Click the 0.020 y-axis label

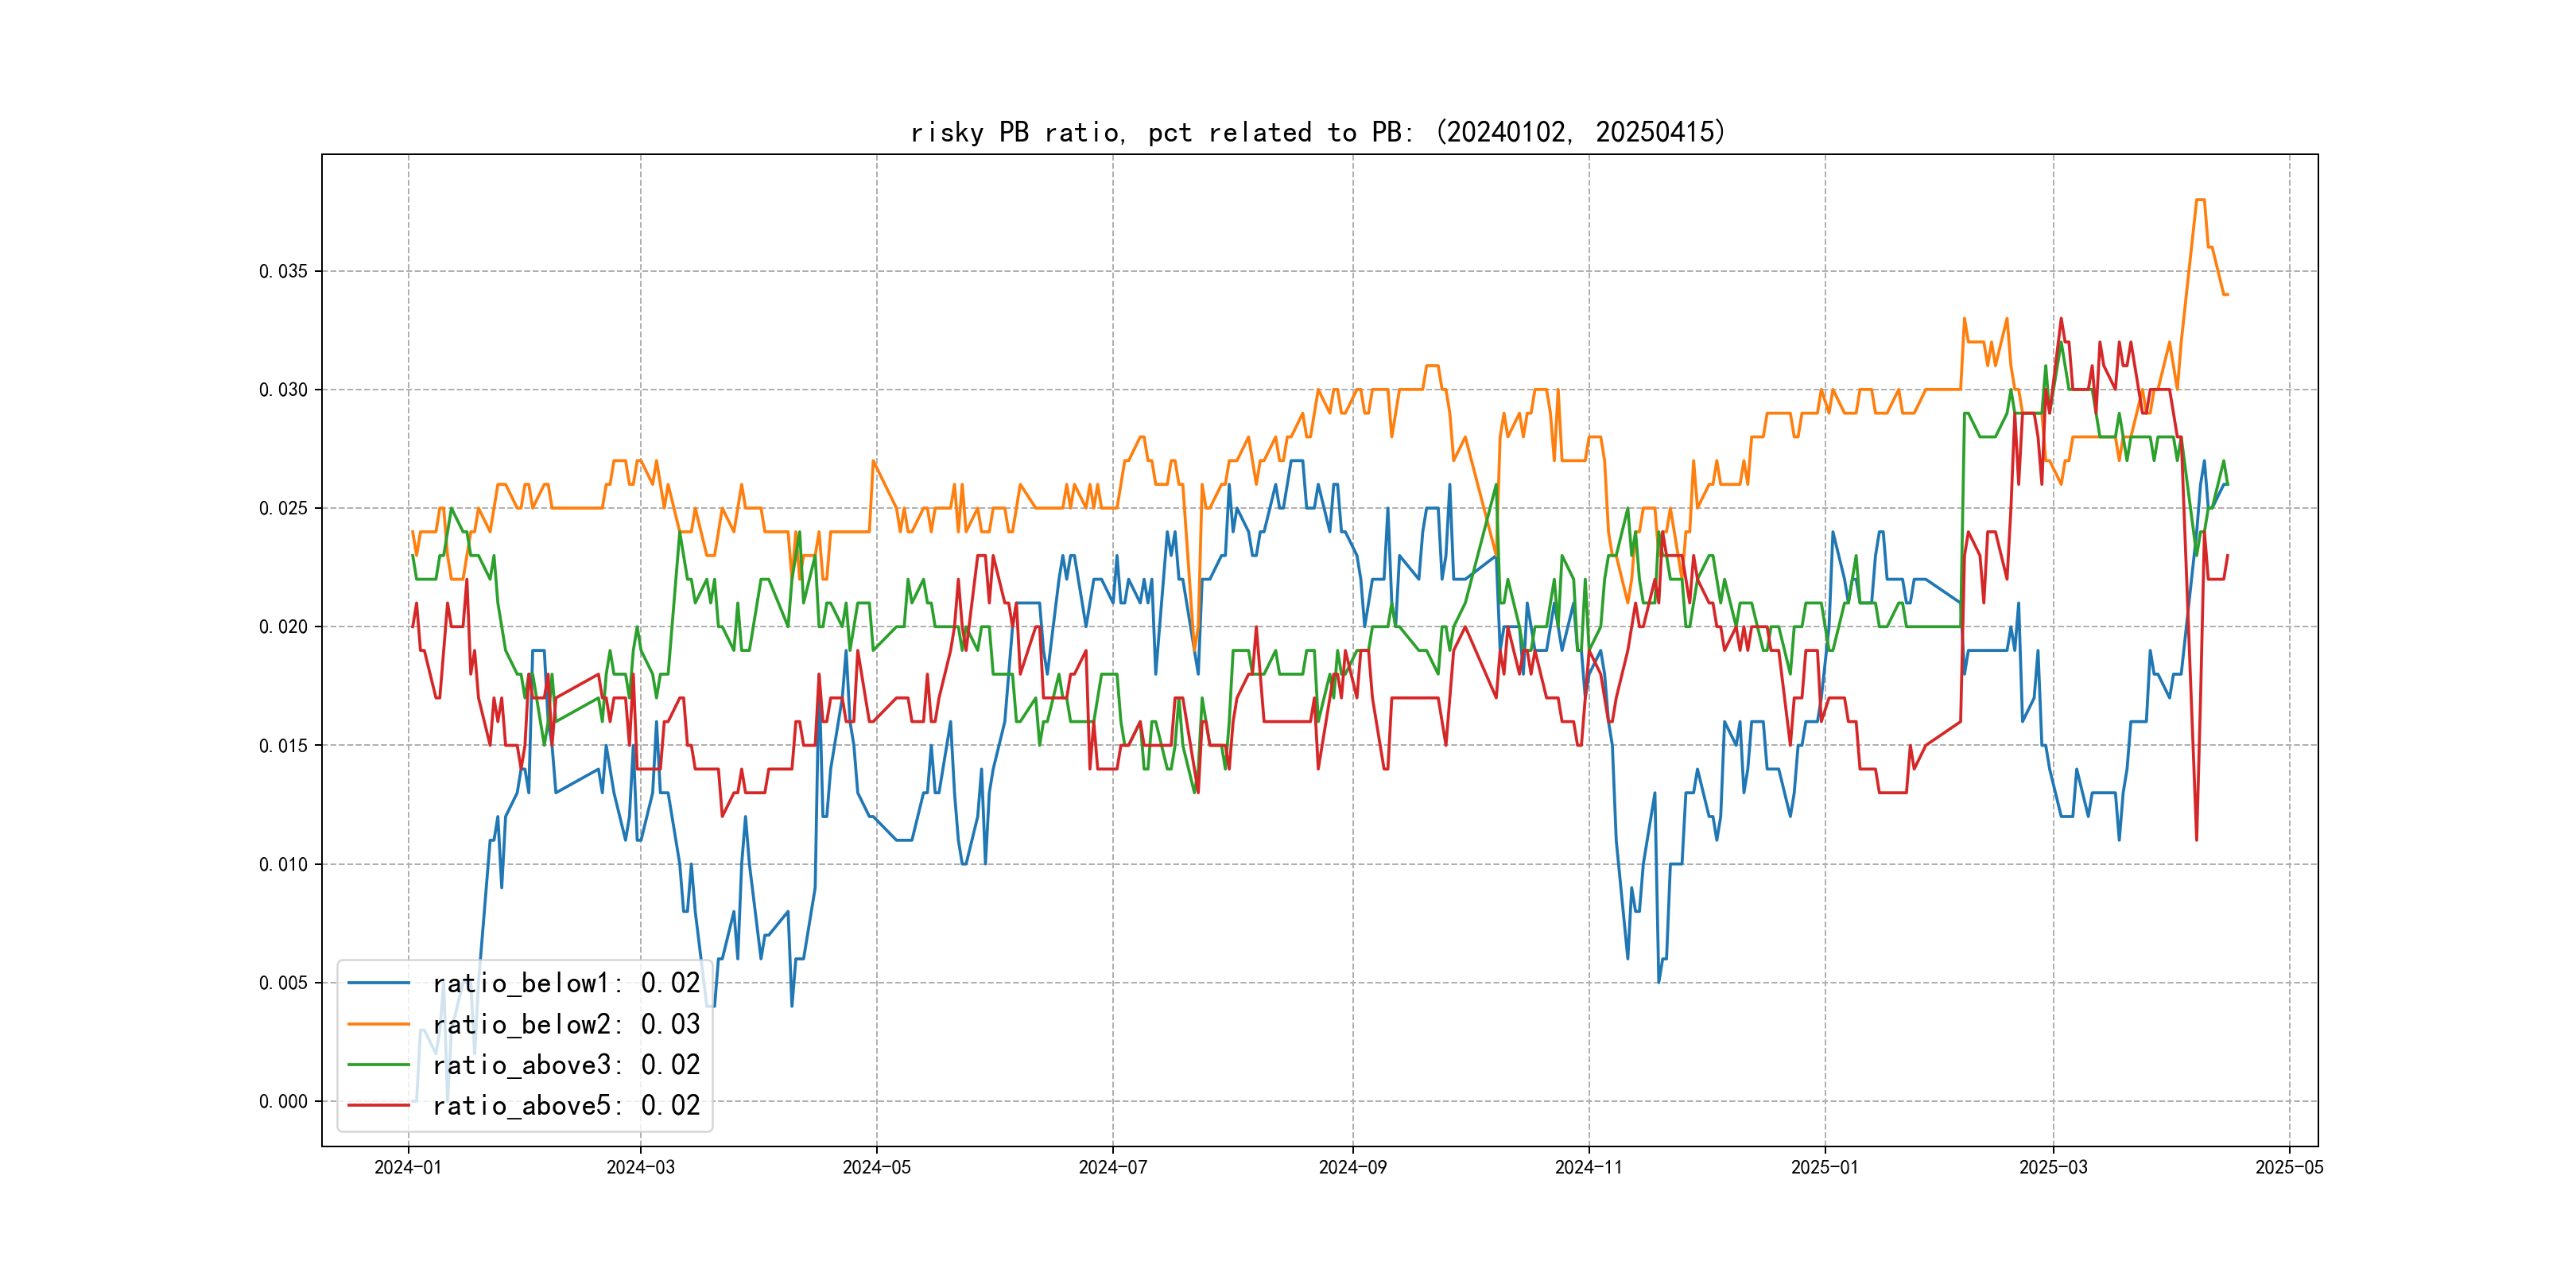coord(283,627)
